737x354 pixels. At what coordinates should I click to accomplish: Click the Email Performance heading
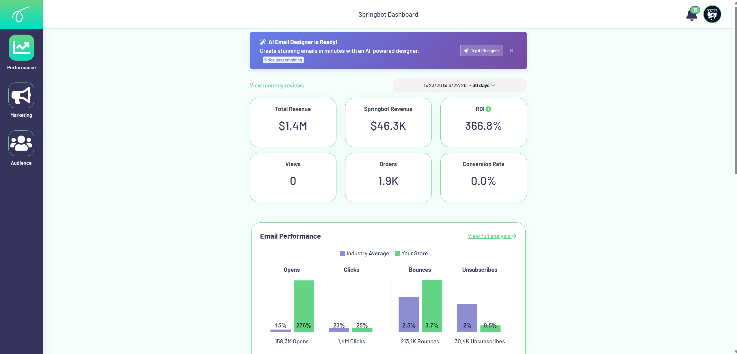(290, 236)
